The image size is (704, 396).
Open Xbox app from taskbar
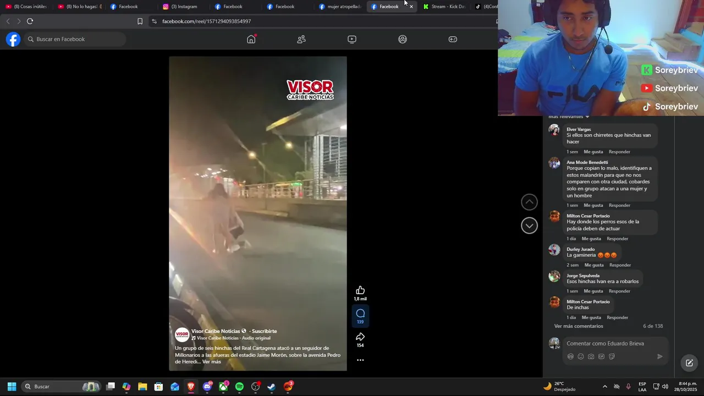click(223, 387)
